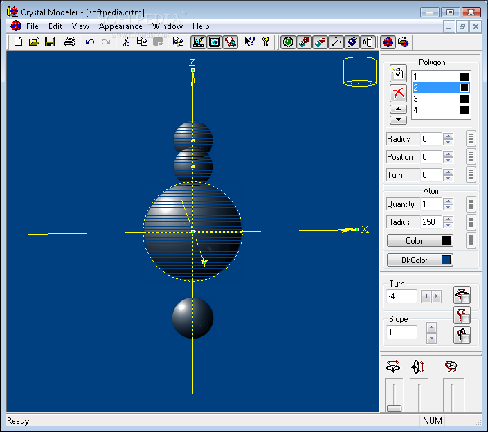Move the polygon down with the arrow button
This screenshot has width=488, height=432.
tap(399, 120)
